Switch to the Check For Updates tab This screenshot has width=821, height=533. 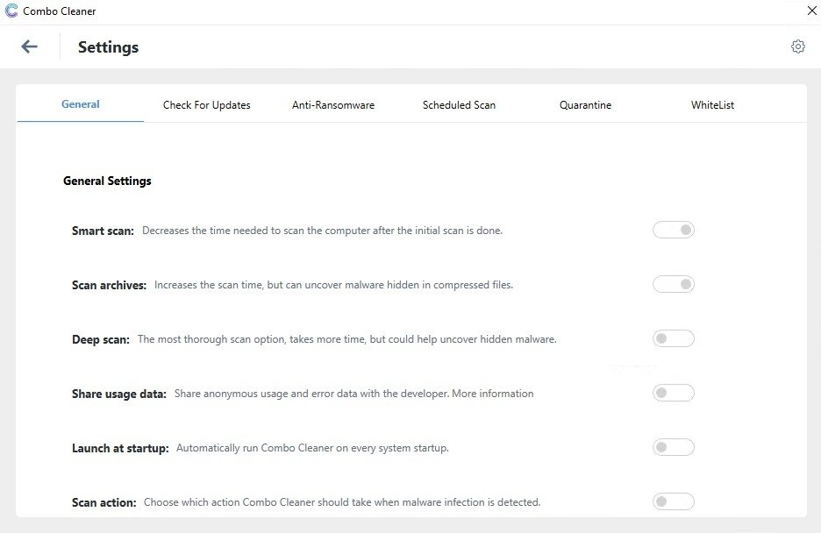click(207, 104)
